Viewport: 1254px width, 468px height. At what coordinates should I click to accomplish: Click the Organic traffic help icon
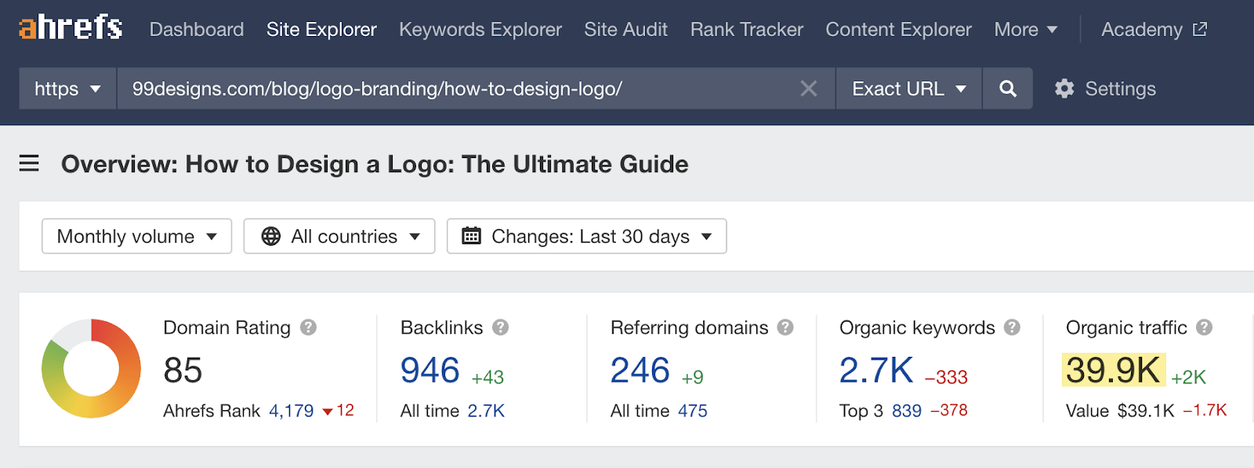pos(1205,327)
